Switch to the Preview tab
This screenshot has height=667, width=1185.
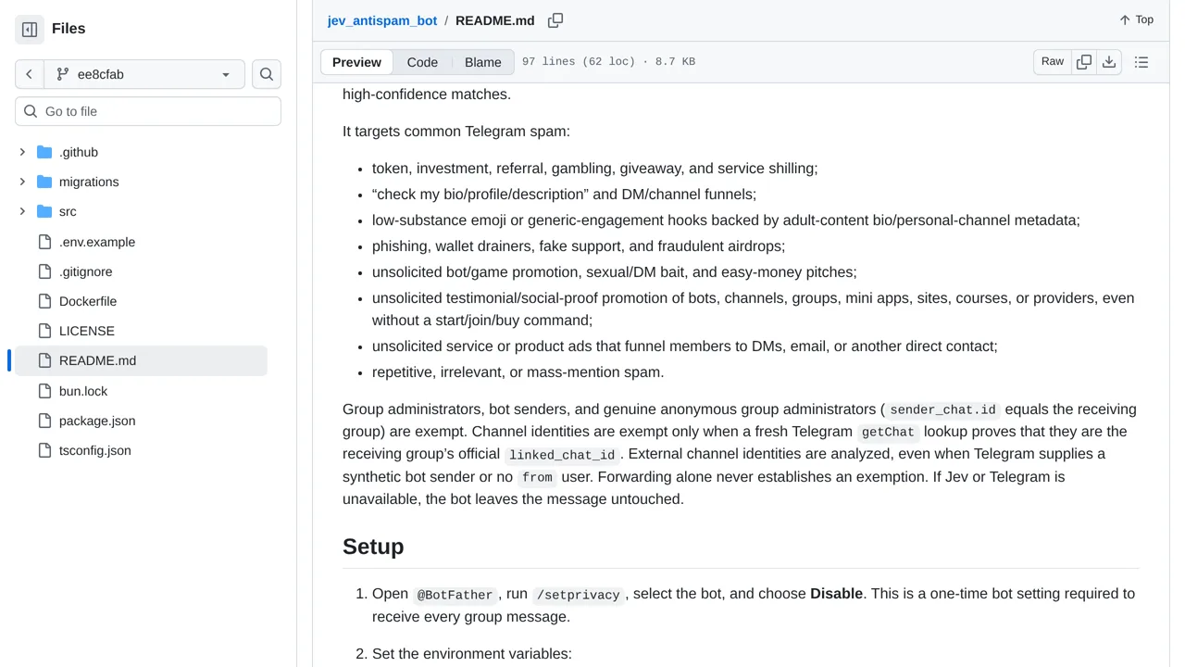click(356, 62)
